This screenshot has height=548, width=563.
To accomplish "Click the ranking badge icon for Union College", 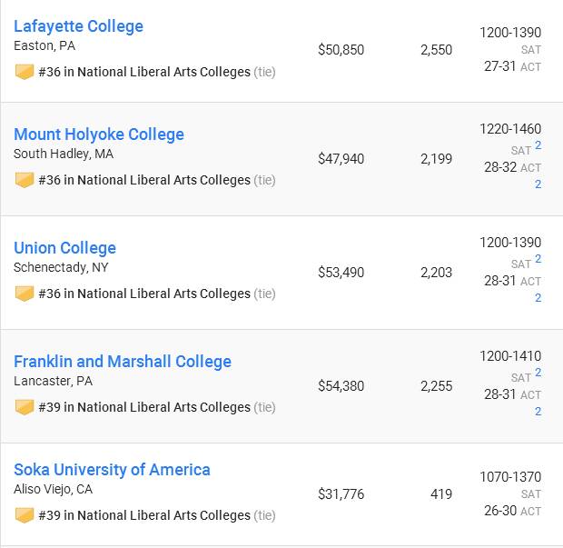I will click(x=25, y=294).
